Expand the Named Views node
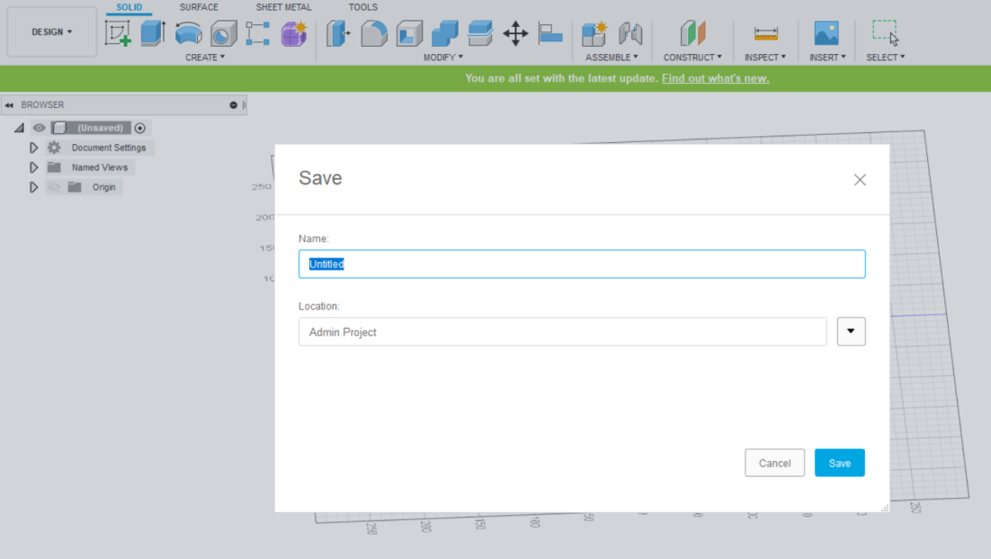This screenshot has height=559, width=991. coord(33,167)
